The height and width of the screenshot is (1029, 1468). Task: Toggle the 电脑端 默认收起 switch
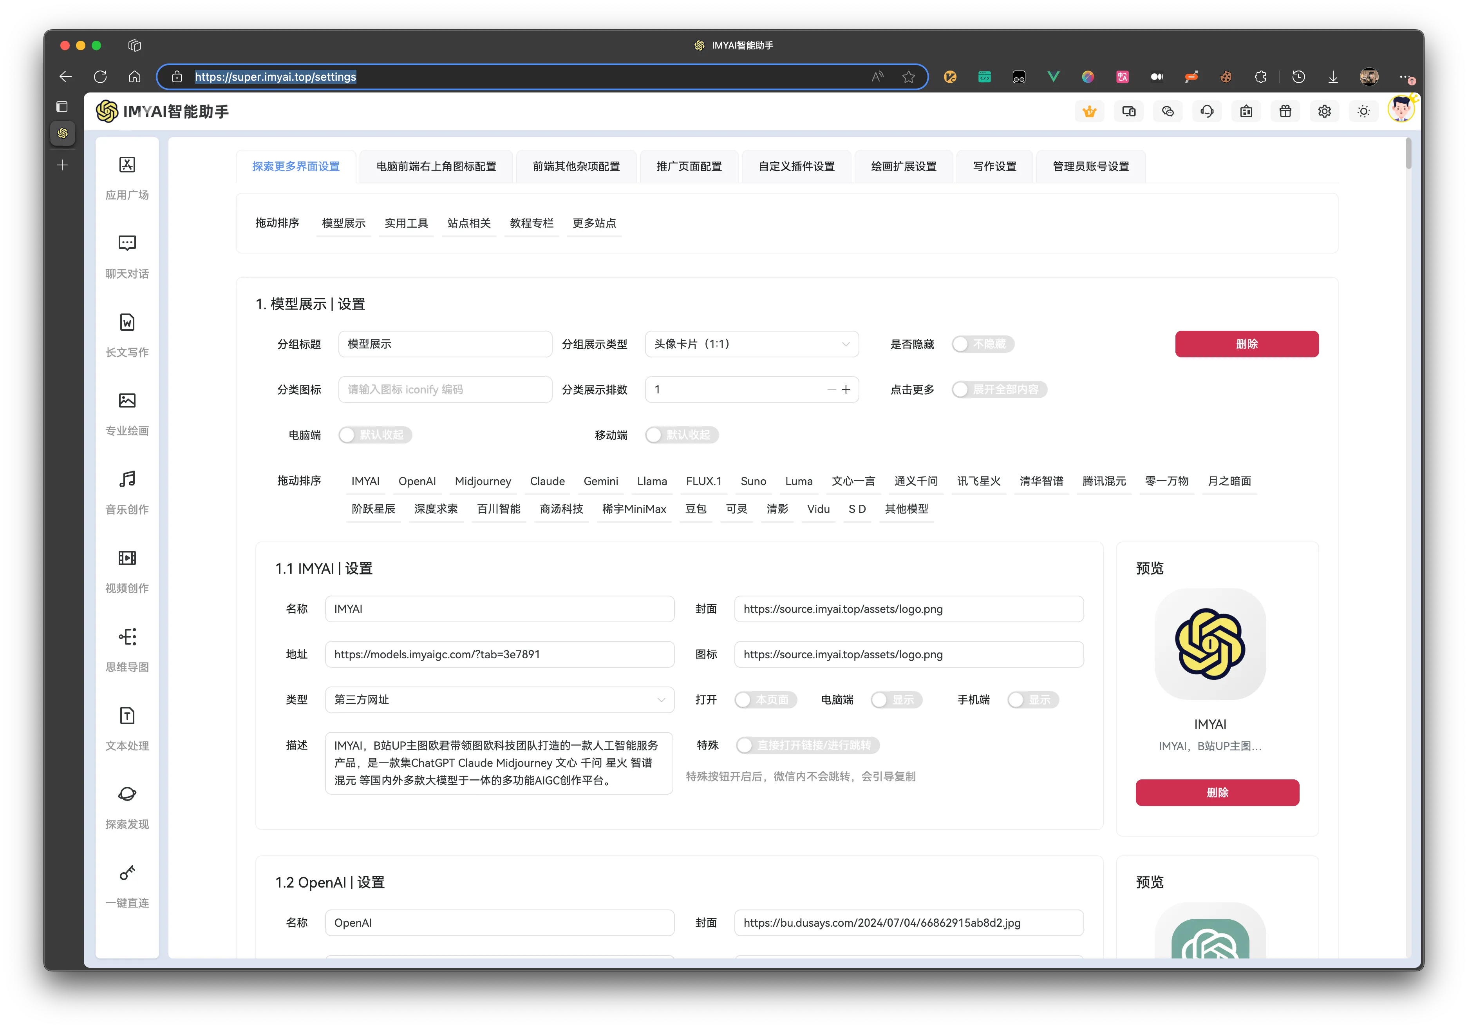click(x=375, y=435)
